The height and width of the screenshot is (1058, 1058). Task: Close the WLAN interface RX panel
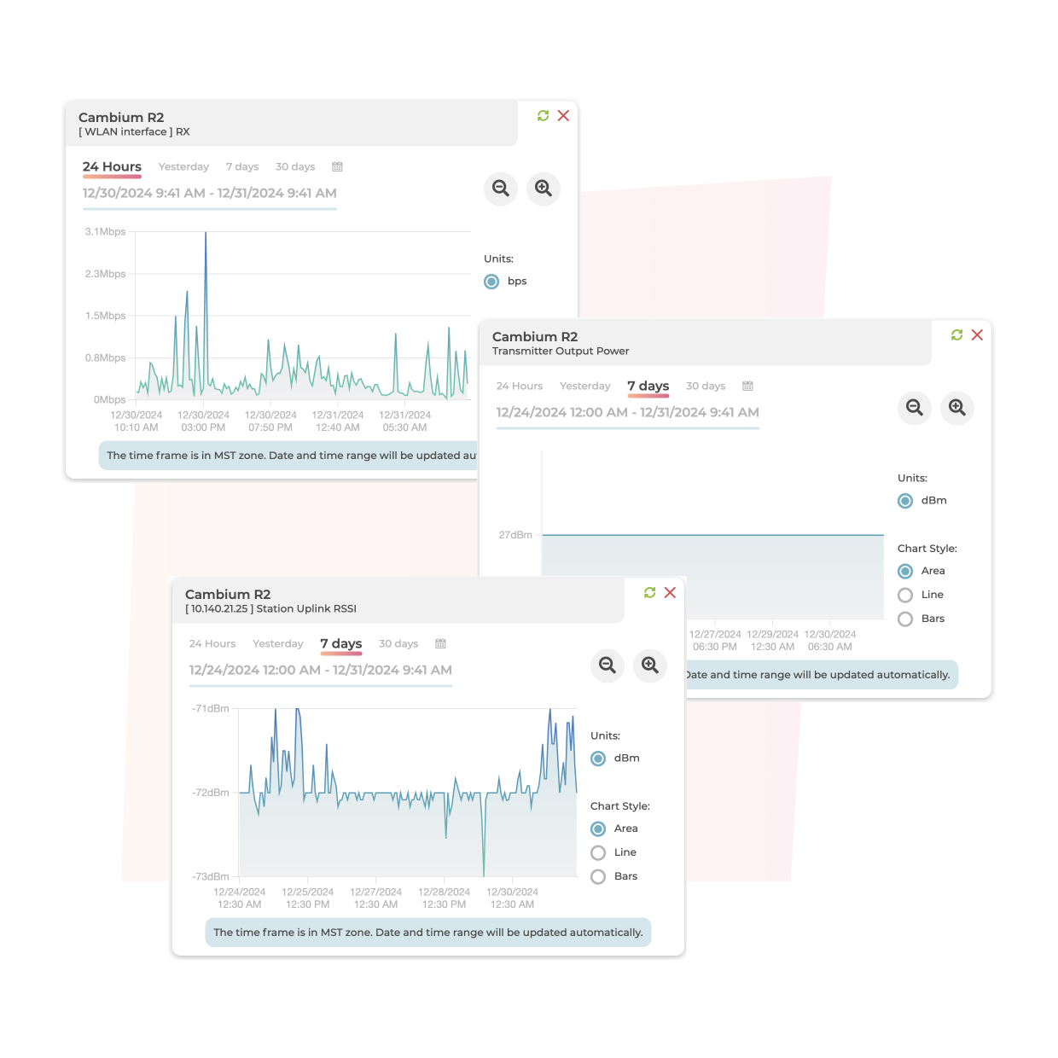563,116
